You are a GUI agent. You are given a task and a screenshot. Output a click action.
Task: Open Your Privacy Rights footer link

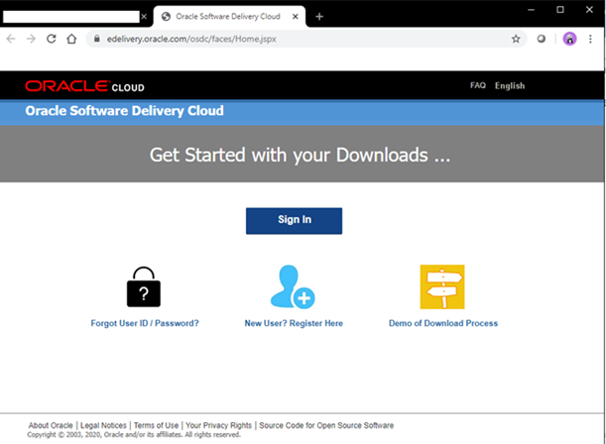[x=218, y=425]
